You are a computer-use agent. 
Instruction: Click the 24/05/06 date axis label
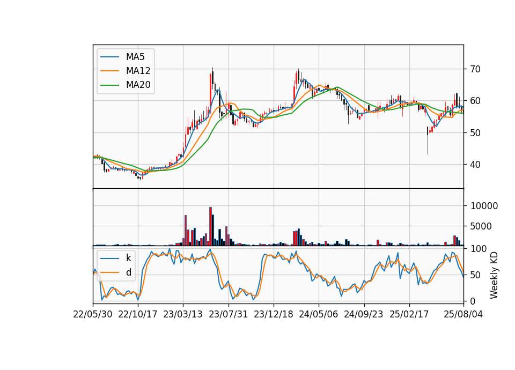(318, 314)
